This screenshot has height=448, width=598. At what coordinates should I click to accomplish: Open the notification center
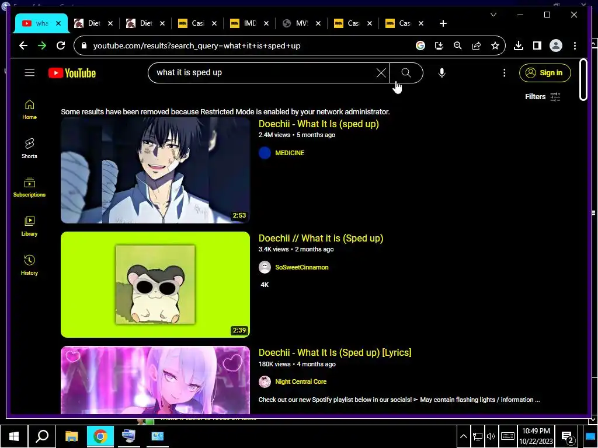tap(568, 436)
